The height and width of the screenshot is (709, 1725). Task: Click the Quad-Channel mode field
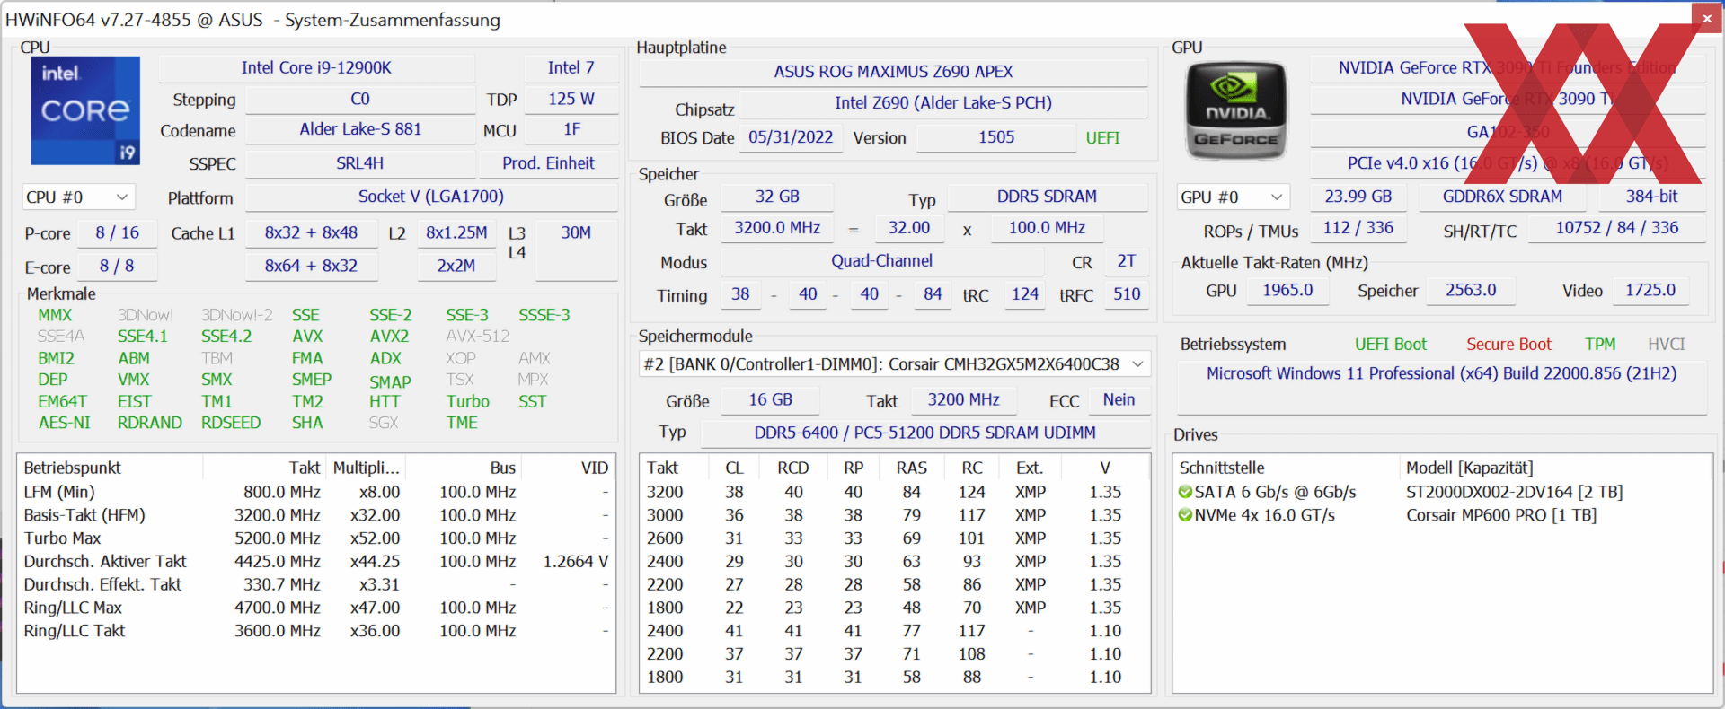tap(881, 261)
